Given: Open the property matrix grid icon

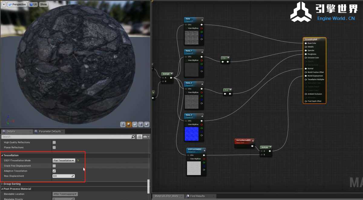Looking at the screenshot, I should point(139,137).
